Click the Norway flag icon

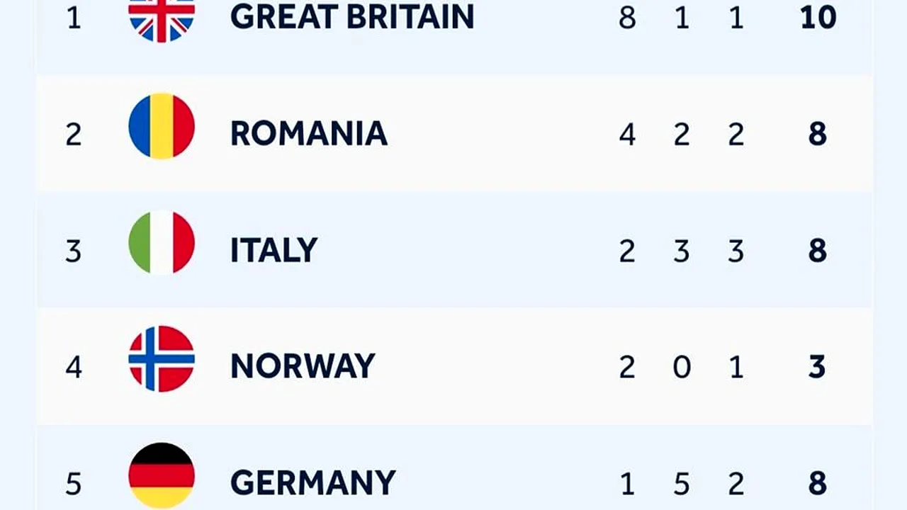[x=162, y=358]
